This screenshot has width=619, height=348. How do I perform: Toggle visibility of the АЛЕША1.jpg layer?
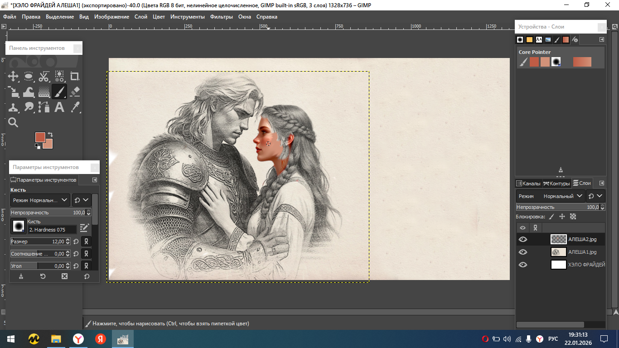[523, 252]
